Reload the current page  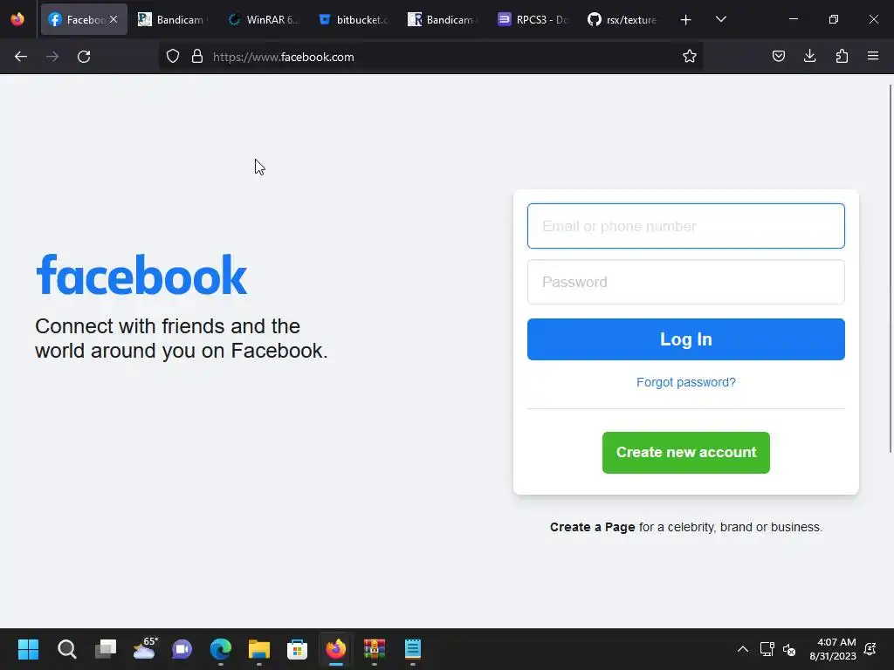coord(84,57)
